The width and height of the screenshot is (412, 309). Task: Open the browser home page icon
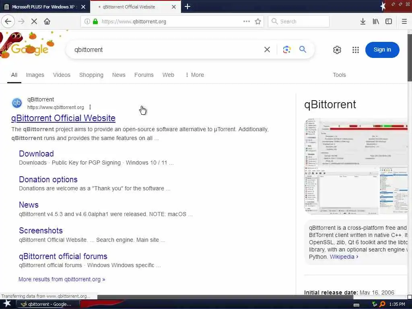click(x=47, y=21)
